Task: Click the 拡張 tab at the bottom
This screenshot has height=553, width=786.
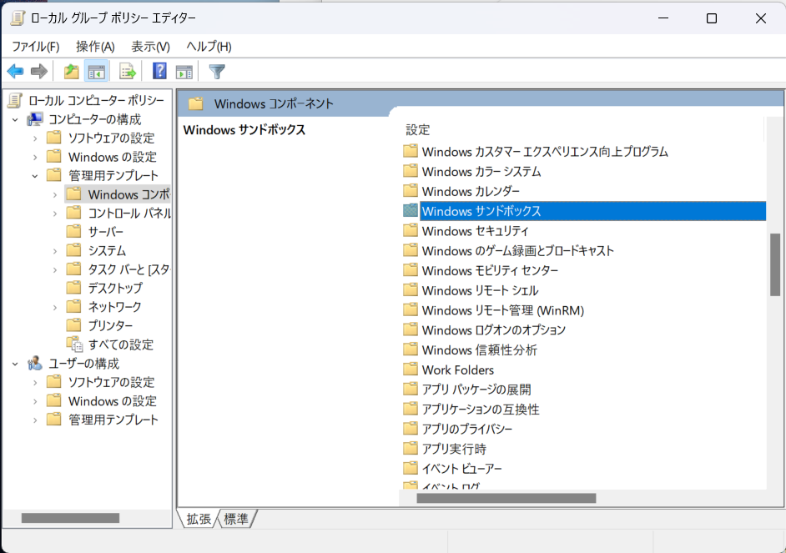Action: (x=198, y=518)
